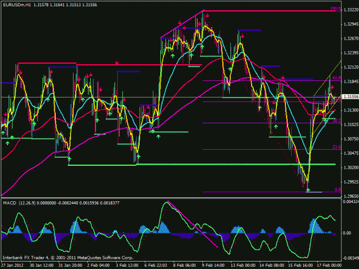Click the 8 Feb 06:00 time label
The width and height of the screenshot is (359, 269).
(x=184, y=266)
